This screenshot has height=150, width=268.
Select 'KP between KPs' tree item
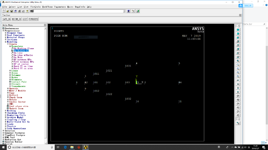pos(23,59)
